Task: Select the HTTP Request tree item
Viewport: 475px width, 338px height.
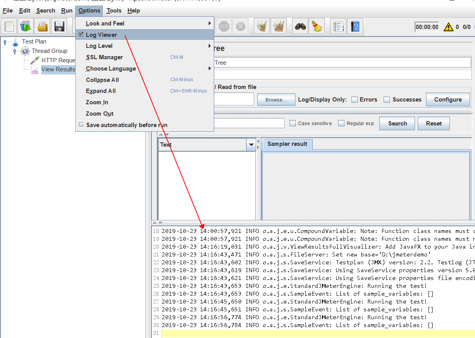Action: coord(58,60)
